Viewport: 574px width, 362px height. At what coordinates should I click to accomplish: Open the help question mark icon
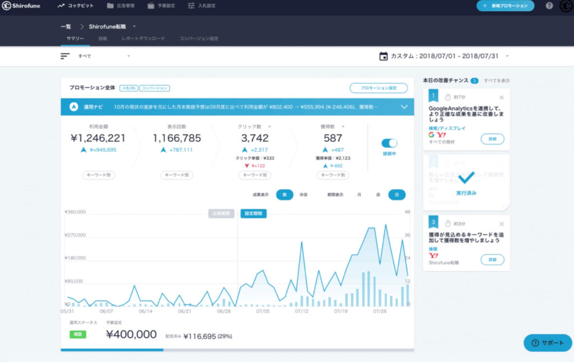pos(549,6)
